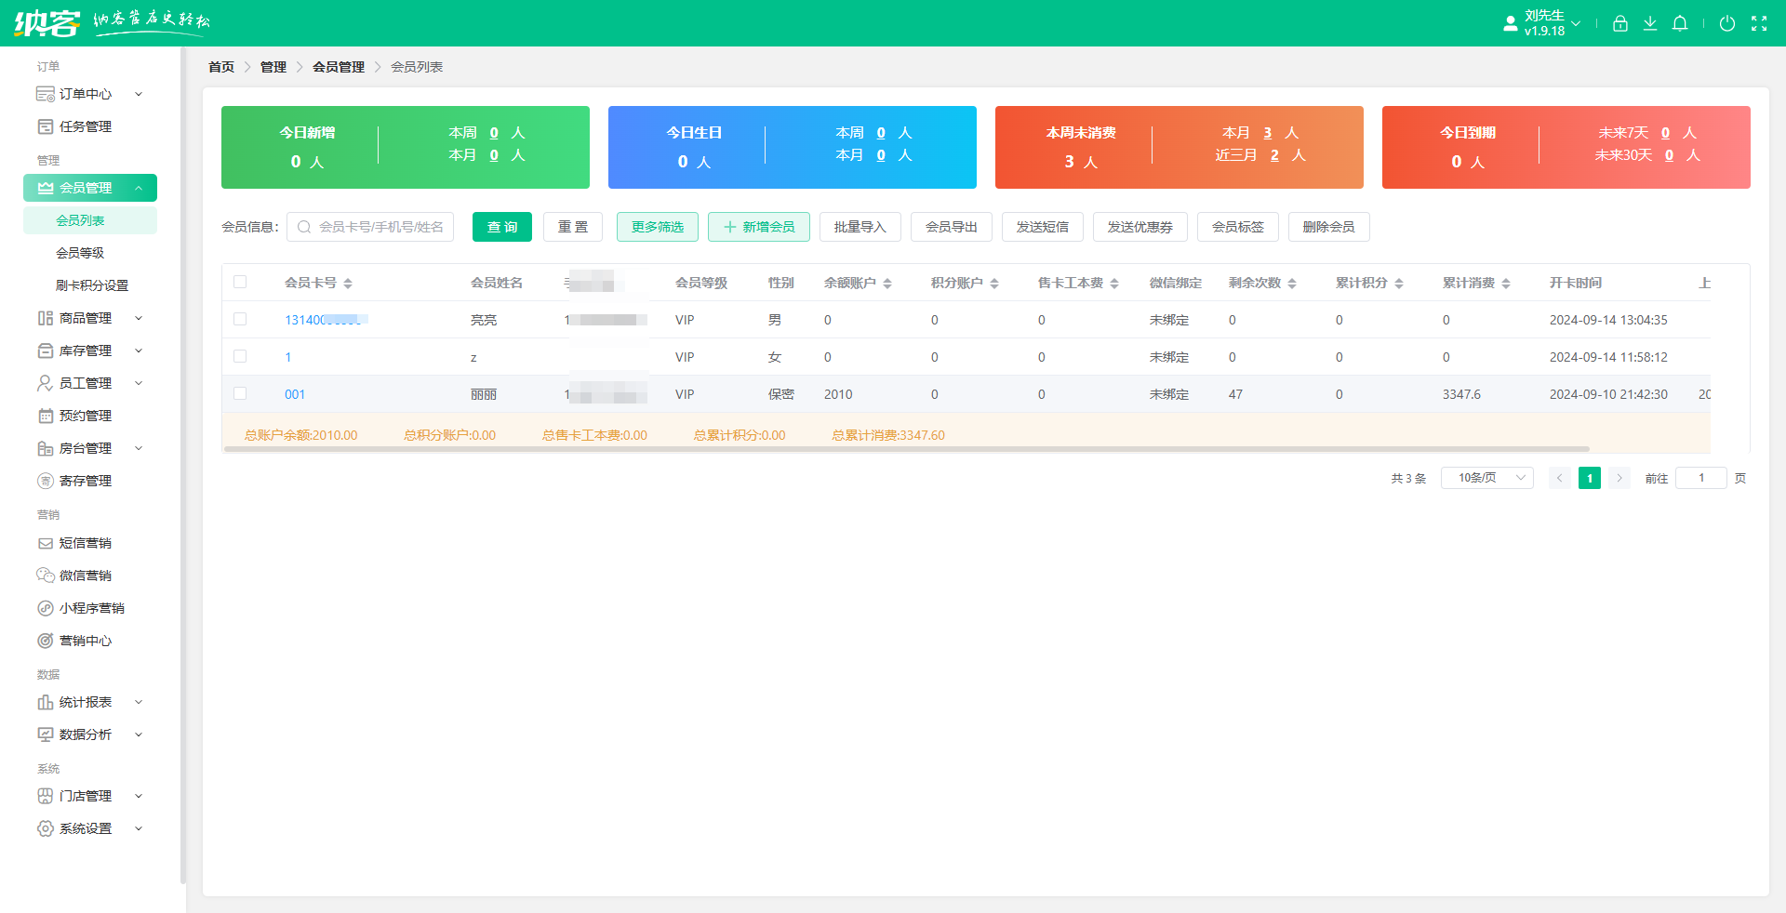Click the lock screen icon in top bar
The width and height of the screenshot is (1786, 913).
pyautogui.click(x=1619, y=23)
